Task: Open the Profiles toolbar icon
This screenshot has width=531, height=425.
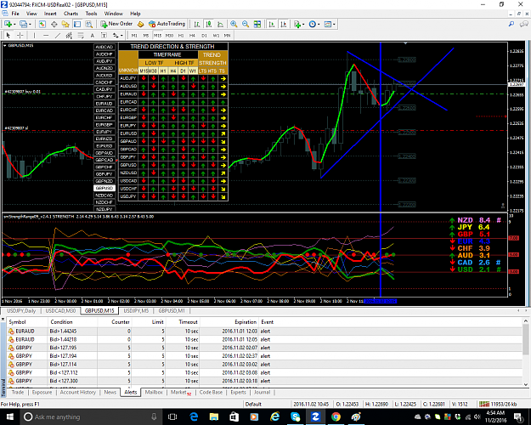Action: (x=23, y=24)
